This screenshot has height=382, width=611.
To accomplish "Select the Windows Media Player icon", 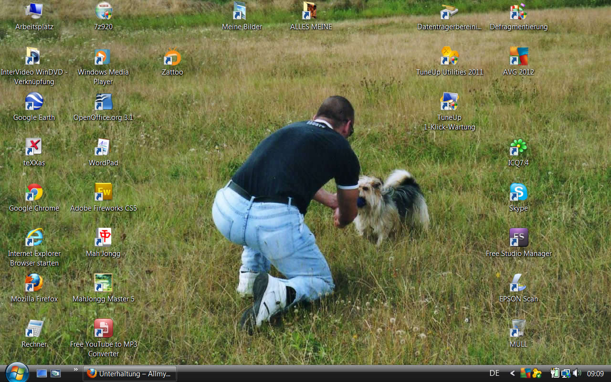I will [x=104, y=56].
